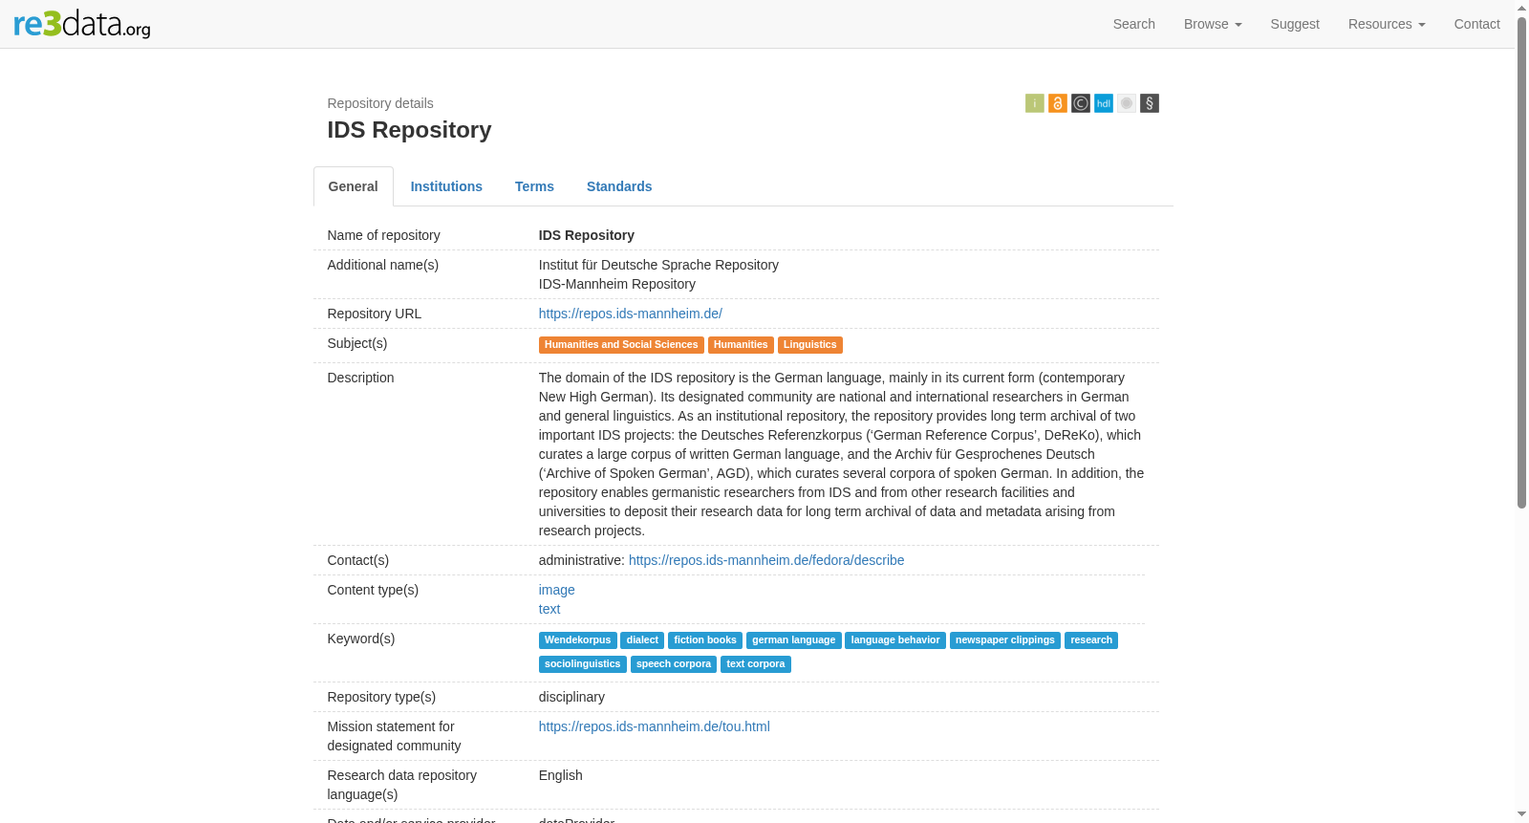
Task: Click the greyed-out certificate seal badge
Action: [x=1127, y=103]
